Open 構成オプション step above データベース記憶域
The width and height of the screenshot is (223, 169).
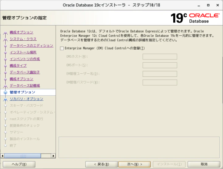click(x=22, y=79)
